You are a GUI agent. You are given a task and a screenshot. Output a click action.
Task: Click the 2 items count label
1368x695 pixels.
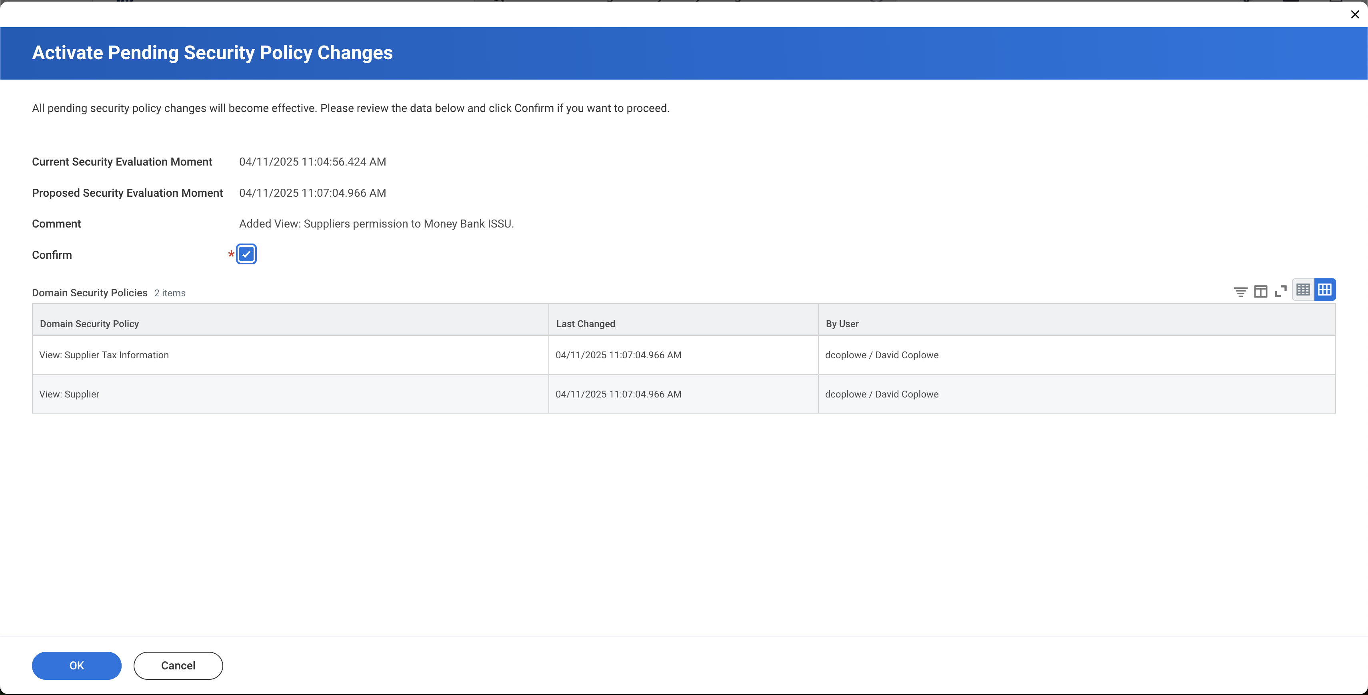click(x=170, y=293)
